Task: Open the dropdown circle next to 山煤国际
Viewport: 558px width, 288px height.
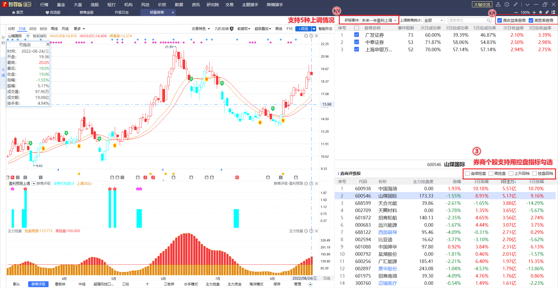Action: [28, 36]
